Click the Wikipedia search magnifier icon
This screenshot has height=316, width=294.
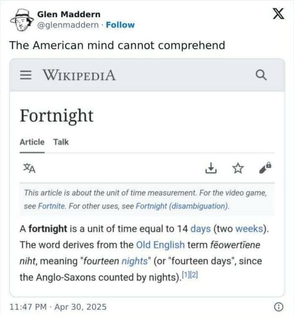(x=261, y=75)
